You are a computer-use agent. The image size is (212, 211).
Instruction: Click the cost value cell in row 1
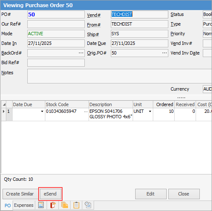point(204,115)
